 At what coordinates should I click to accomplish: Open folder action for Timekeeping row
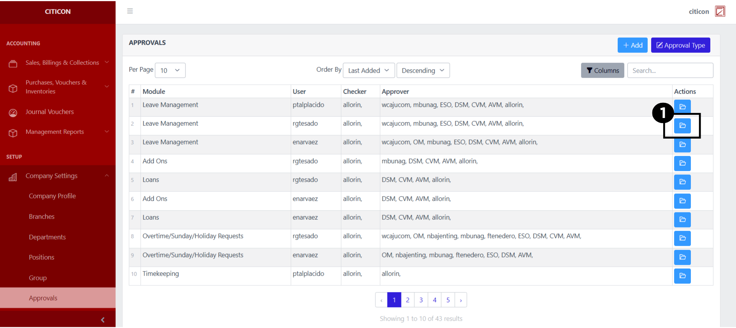682,276
